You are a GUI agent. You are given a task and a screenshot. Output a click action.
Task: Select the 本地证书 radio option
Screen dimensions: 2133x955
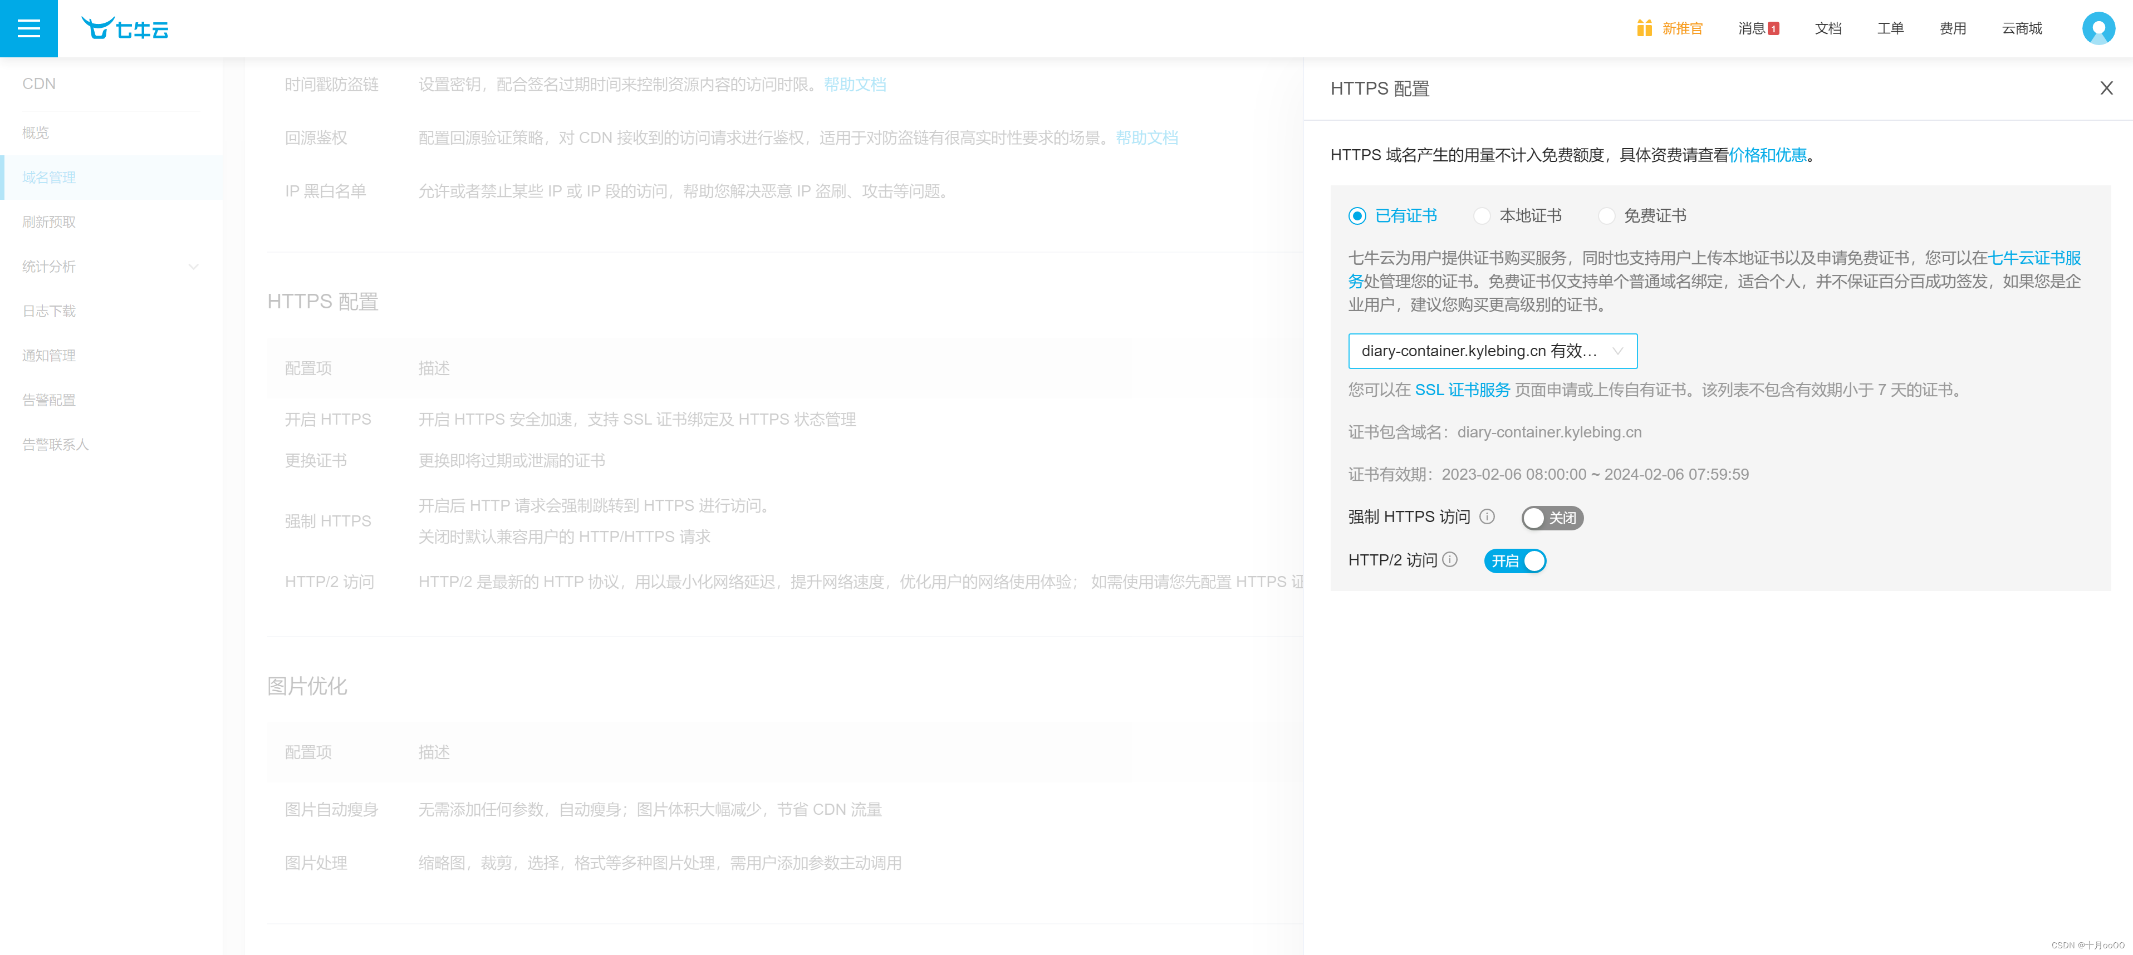[x=1482, y=216]
